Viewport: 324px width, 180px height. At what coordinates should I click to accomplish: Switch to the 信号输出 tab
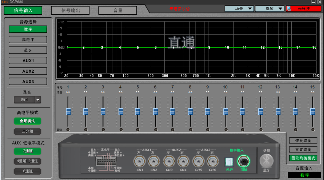pyautogui.click(x=70, y=10)
